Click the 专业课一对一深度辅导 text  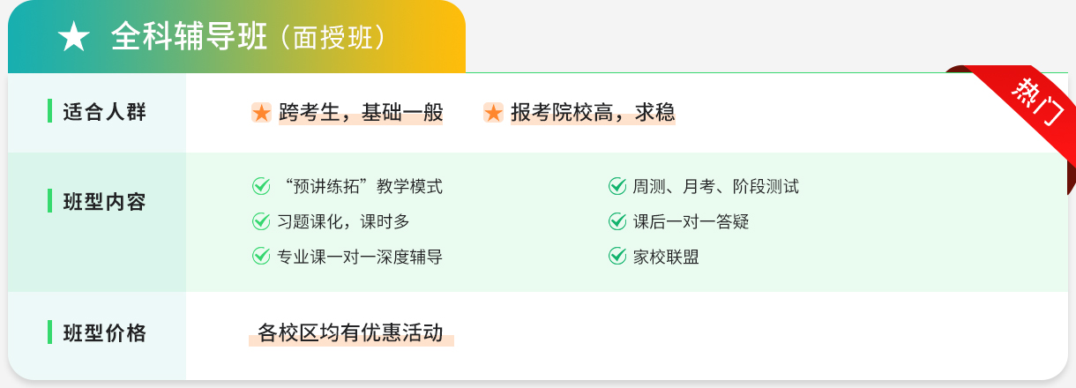360,257
